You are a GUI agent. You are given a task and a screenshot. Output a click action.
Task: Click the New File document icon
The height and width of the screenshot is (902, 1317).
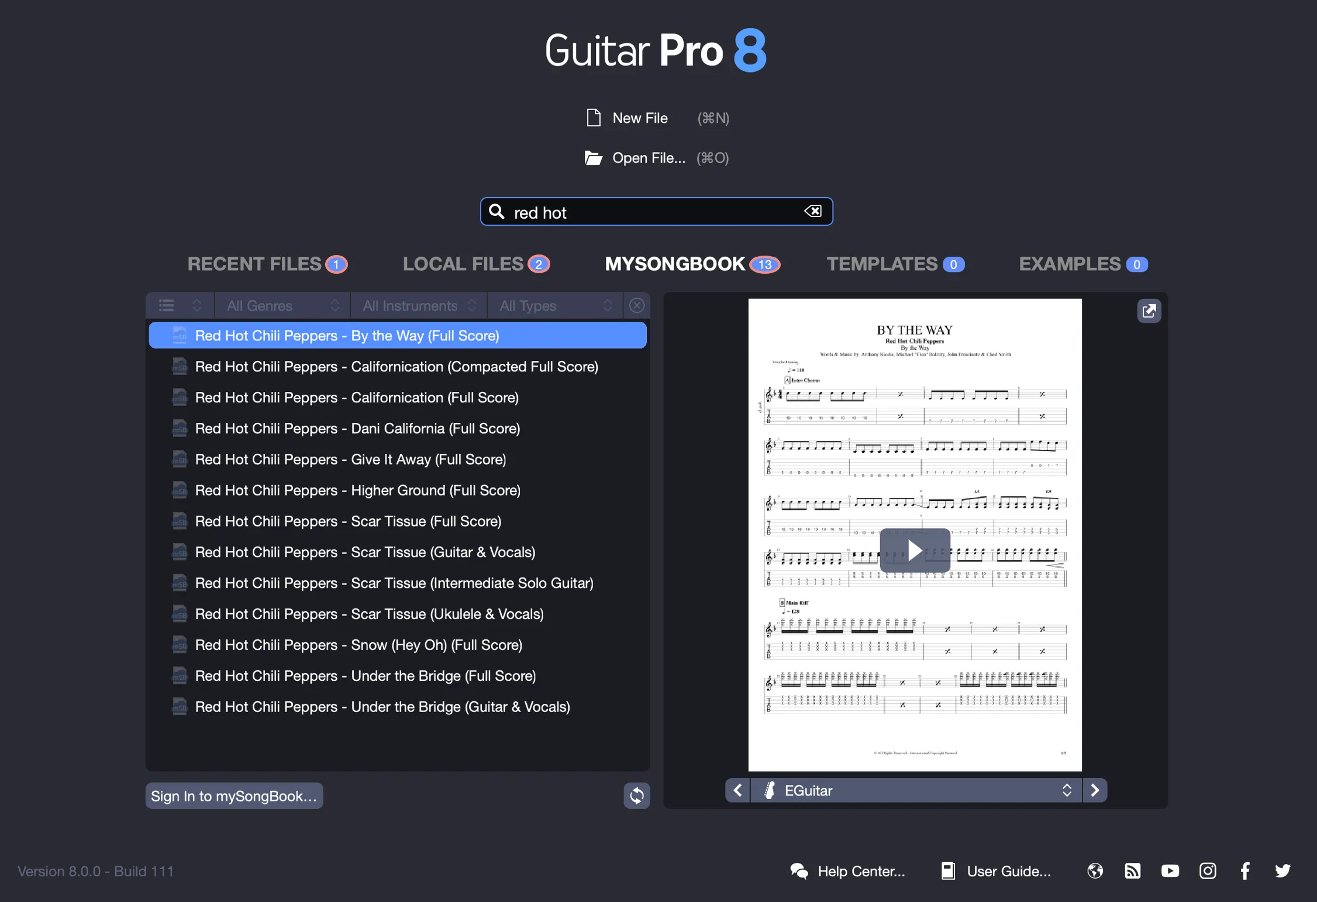594,118
